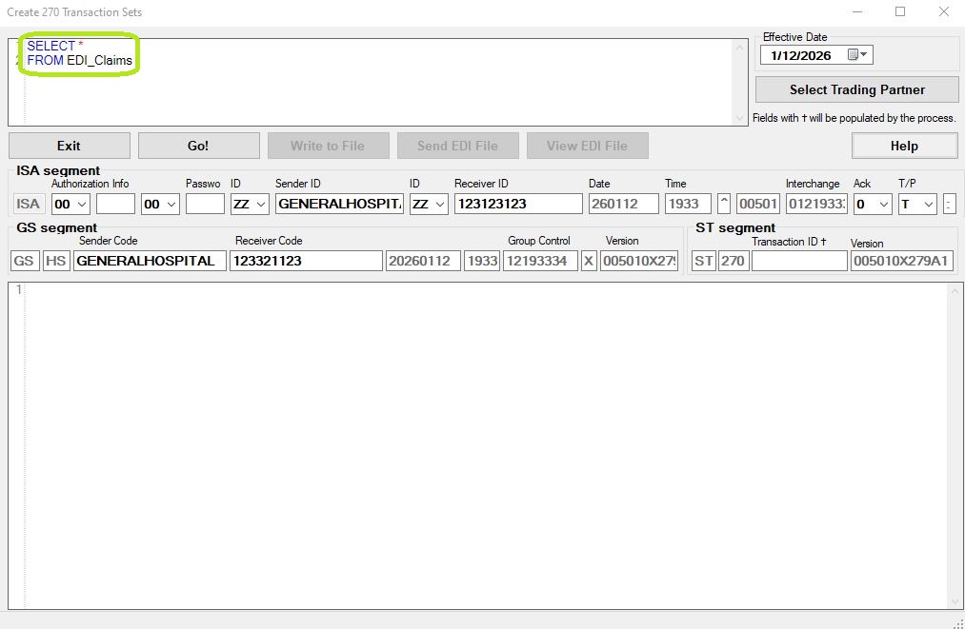Minimize the Create 270 Transaction Sets window
Screen dimensions: 965x629
856,11
